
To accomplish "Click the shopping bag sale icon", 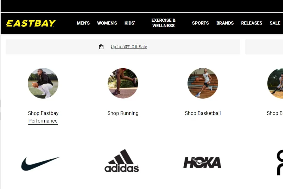I will pos(101,47).
